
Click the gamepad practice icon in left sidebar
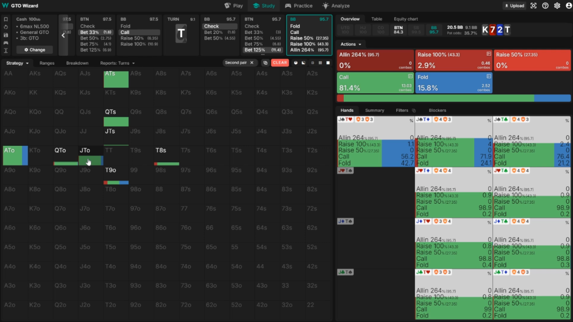6,43
